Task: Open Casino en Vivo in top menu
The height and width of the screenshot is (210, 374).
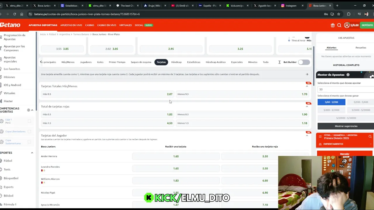Action: [x=107, y=25]
